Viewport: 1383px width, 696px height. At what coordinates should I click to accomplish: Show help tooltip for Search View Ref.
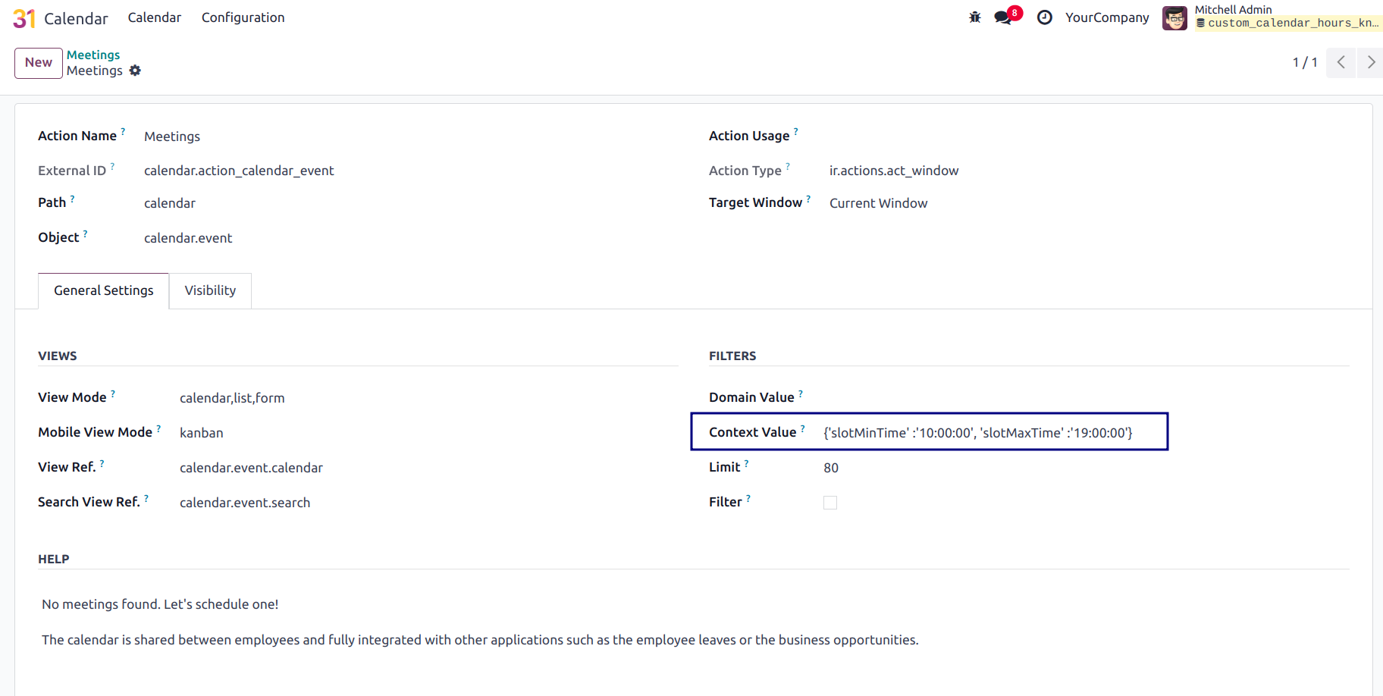146,498
